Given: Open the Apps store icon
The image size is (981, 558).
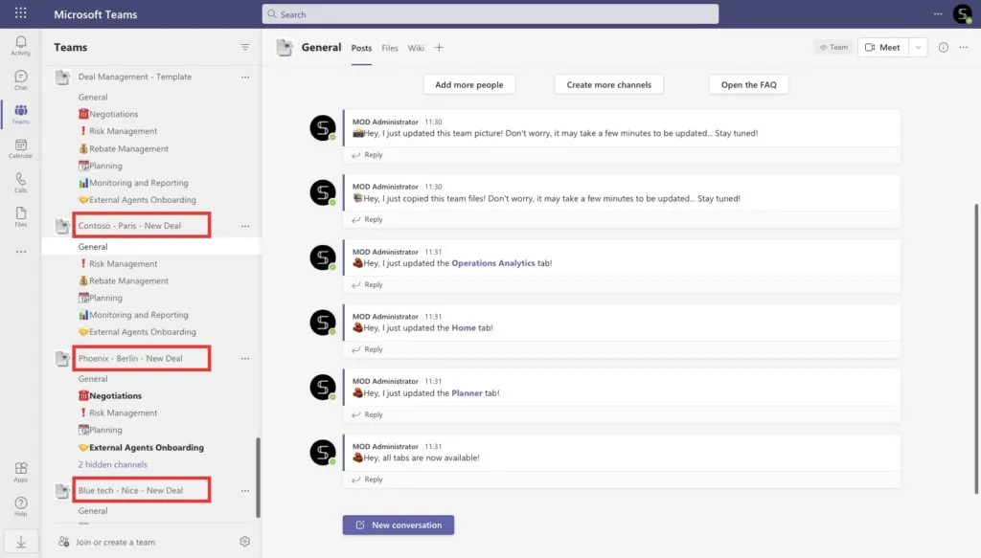Looking at the screenshot, I should coord(21,472).
